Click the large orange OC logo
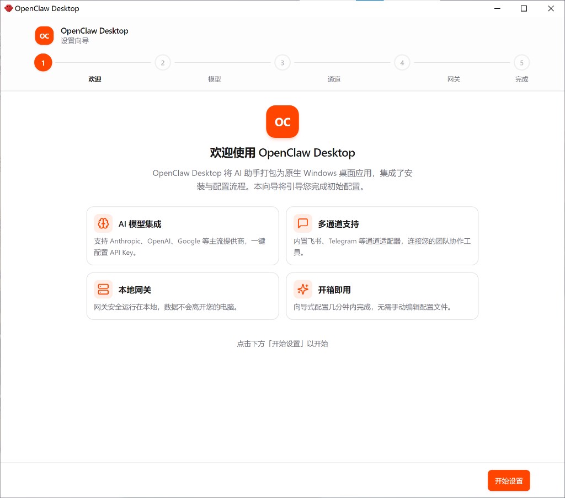This screenshot has height=498, width=565. pyautogui.click(x=282, y=122)
